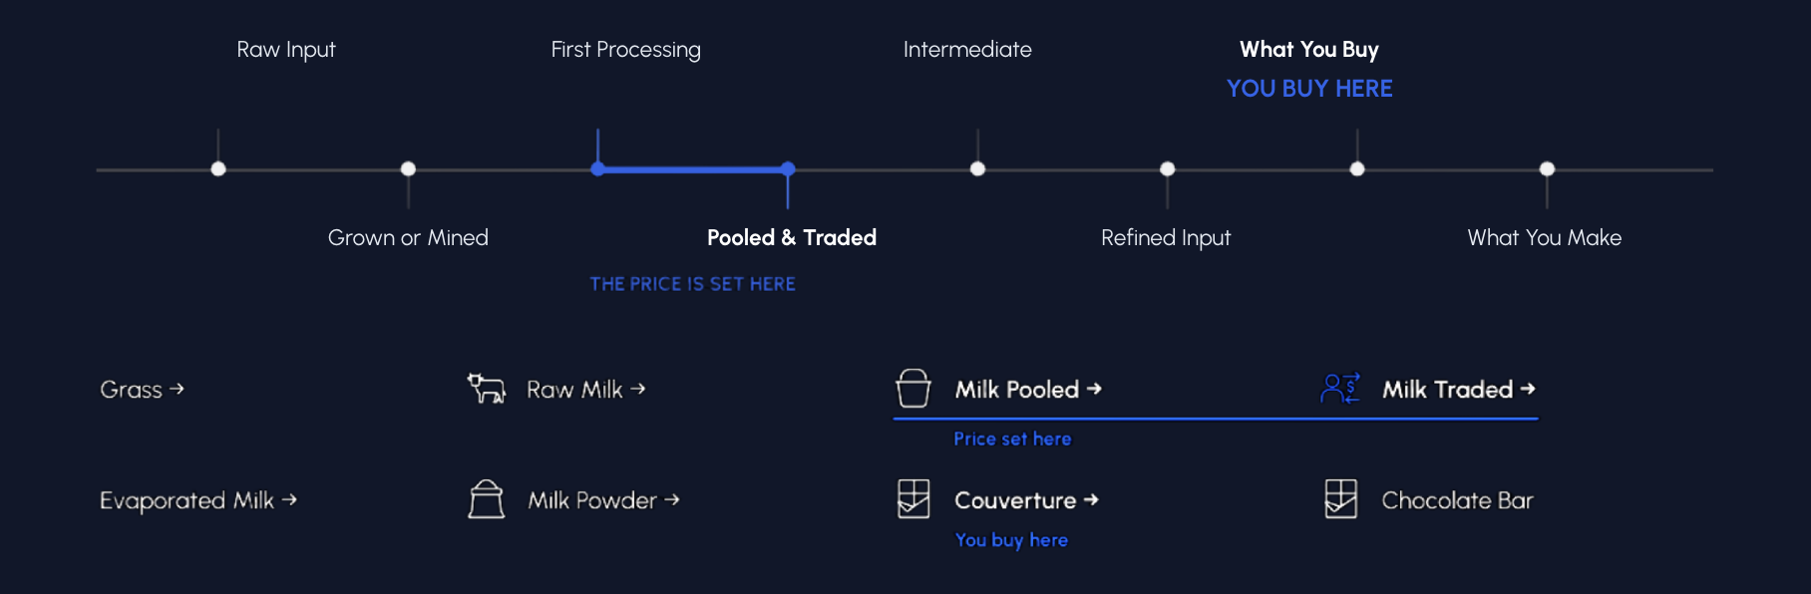Click the bucket icon beside Milk Pooled
The width and height of the screenshot is (1811, 594).
click(913, 389)
